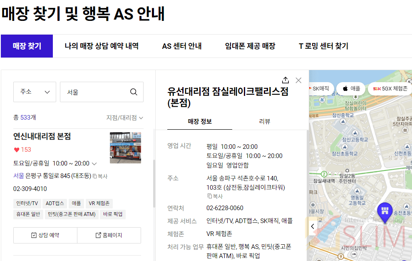Click the ADT캡스 tag
Image resolution: width=412 pixels, height=261 pixels.
(55, 203)
